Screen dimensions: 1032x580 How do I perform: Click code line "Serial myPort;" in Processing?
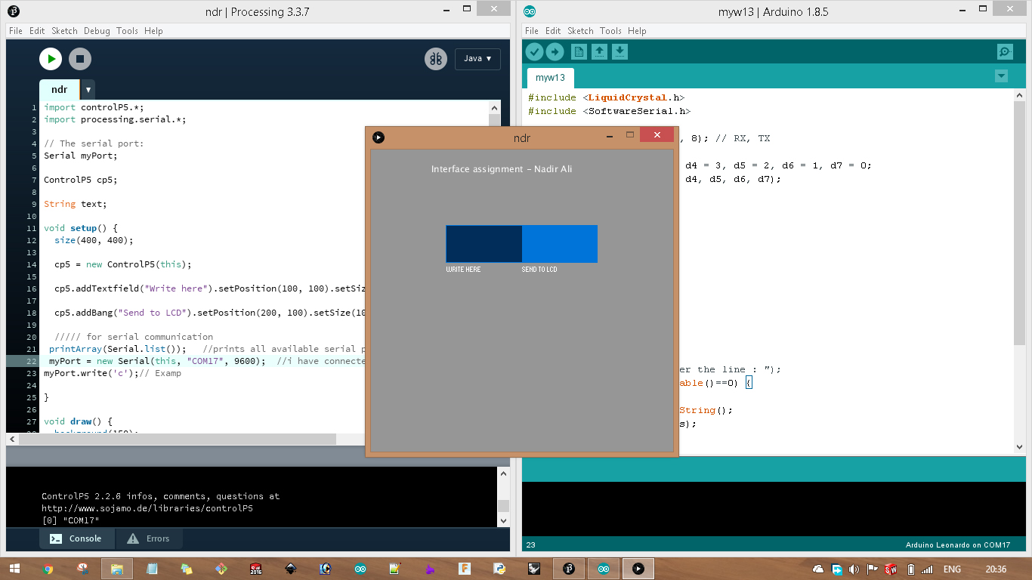coord(81,156)
